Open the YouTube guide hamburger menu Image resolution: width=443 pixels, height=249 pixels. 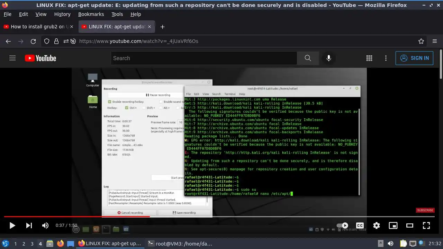pyautogui.click(x=12, y=58)
